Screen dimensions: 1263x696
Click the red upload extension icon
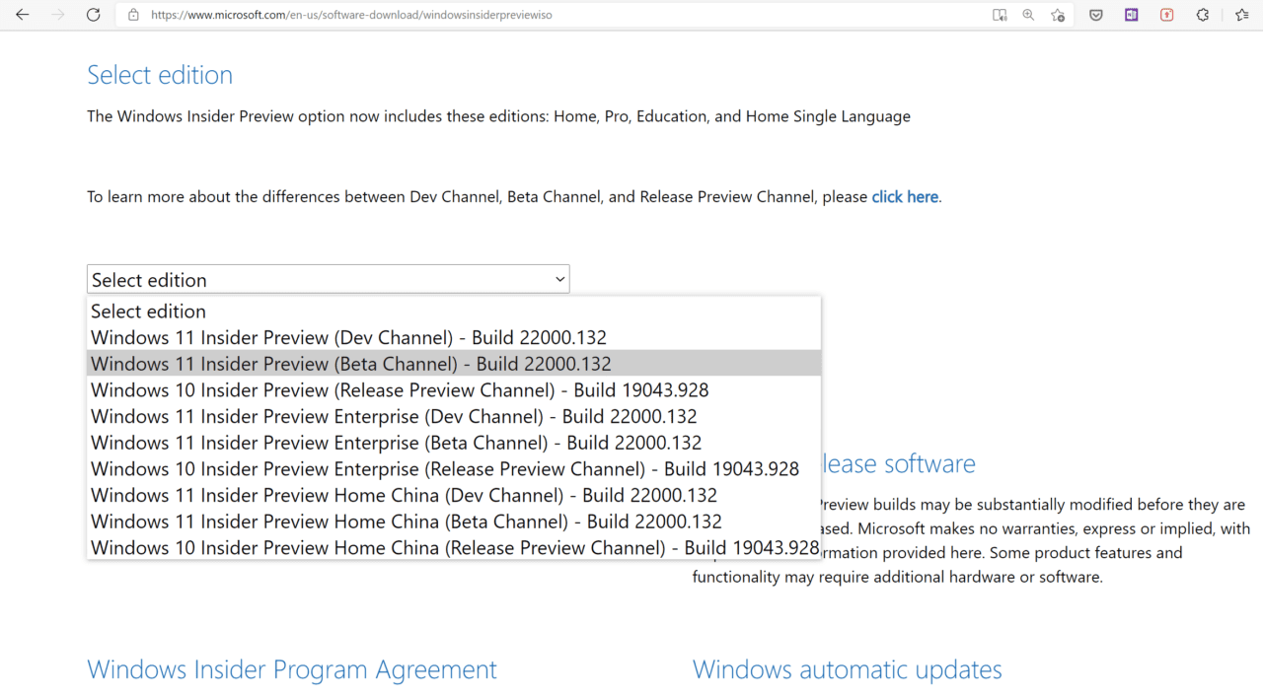click(x=1167, y=15)
